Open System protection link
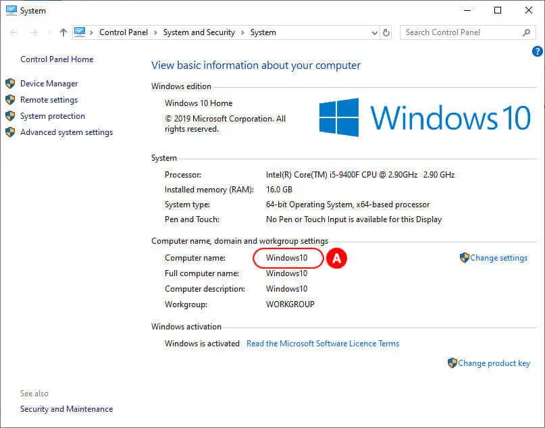 point(53,116)
